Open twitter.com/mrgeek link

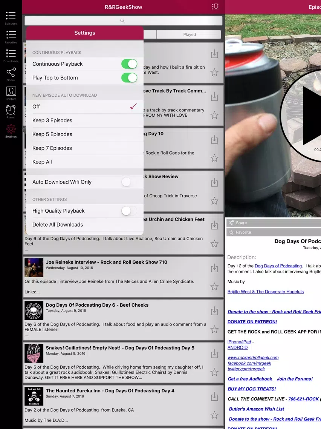tap(246, 369)
